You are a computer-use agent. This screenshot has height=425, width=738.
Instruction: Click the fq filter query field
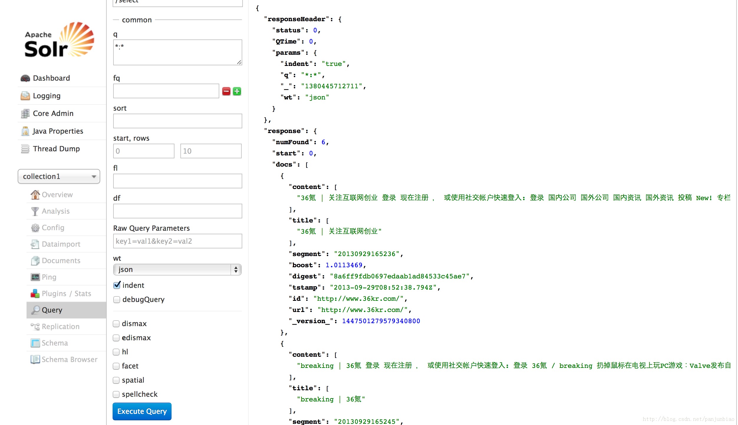click(x=166, y=91)
